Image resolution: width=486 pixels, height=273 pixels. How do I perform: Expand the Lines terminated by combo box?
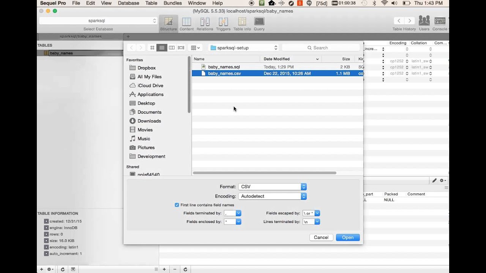click(317, 222)
